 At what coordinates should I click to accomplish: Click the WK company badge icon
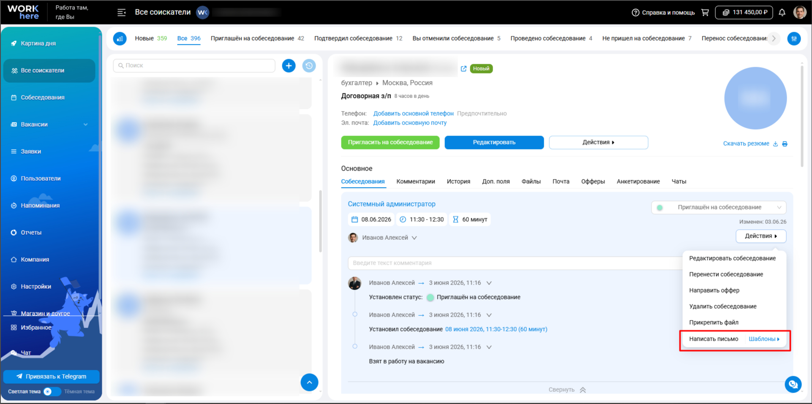[203, 12]
